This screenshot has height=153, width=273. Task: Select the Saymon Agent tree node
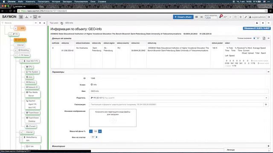pos(32,104)
